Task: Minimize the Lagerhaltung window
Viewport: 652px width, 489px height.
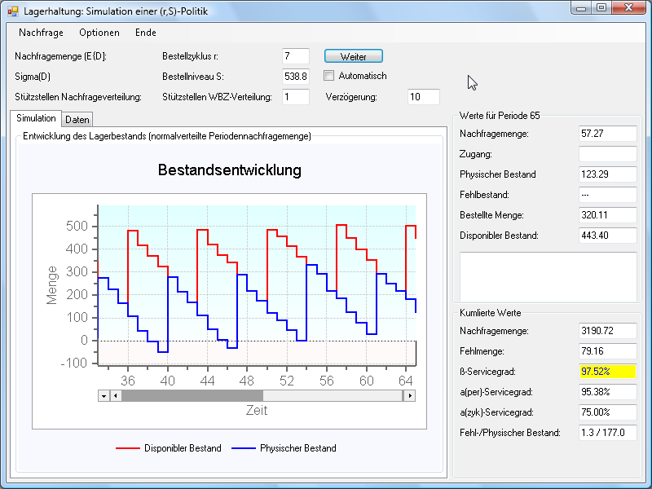Action: [581, 8]
